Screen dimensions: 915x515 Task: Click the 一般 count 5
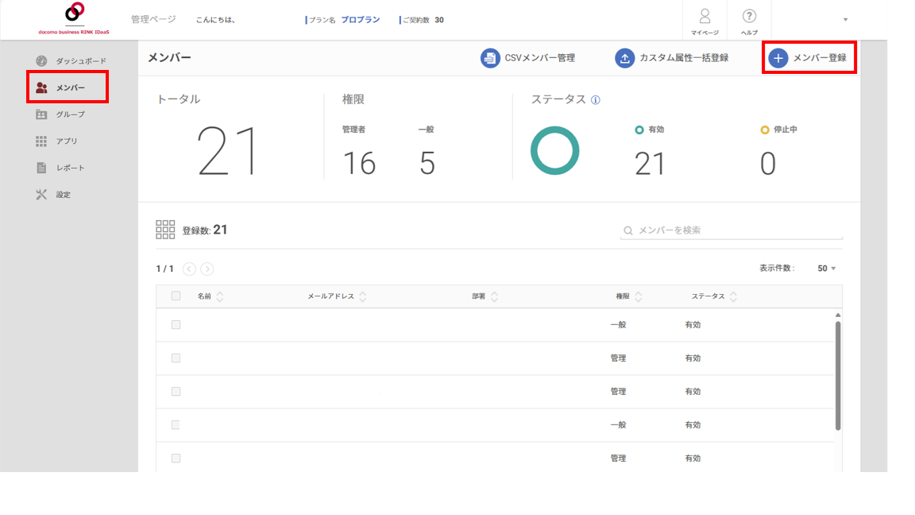pyautogui.click(x=427, y=164)
